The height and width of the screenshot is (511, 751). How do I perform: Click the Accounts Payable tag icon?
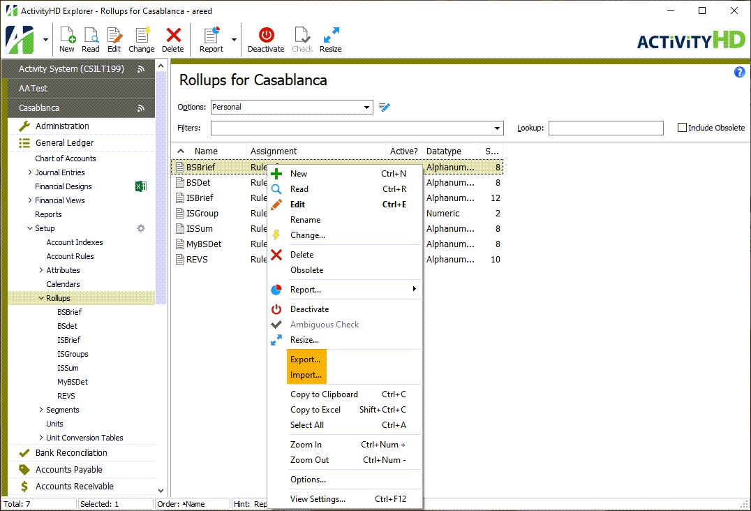point(24,469)
